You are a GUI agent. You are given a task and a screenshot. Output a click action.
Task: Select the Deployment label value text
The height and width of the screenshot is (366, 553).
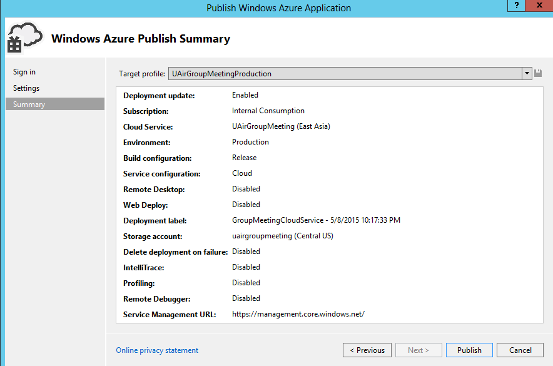(x=316, y=220)
